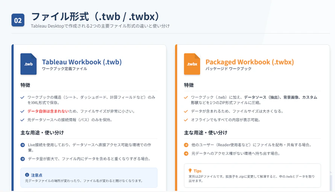Click the bold データソース（抽出） text
Screen dimensions: 335x192
(262, 97)
